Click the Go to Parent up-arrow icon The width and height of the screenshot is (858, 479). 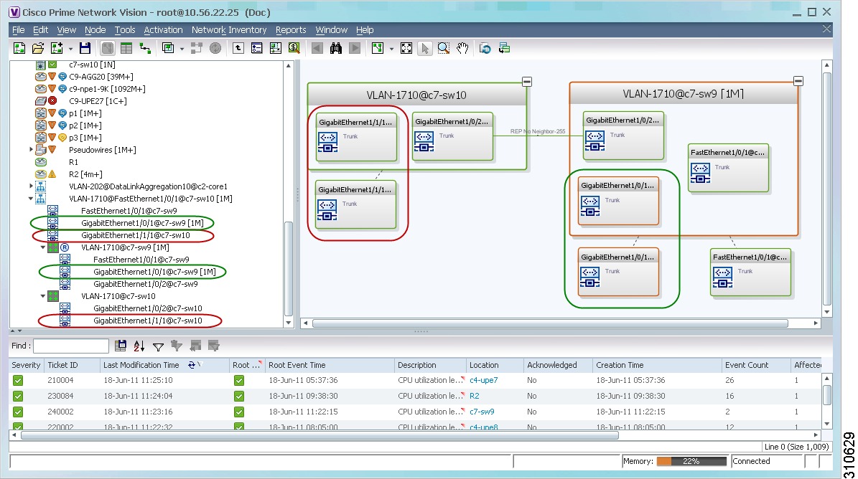point(238,49)
